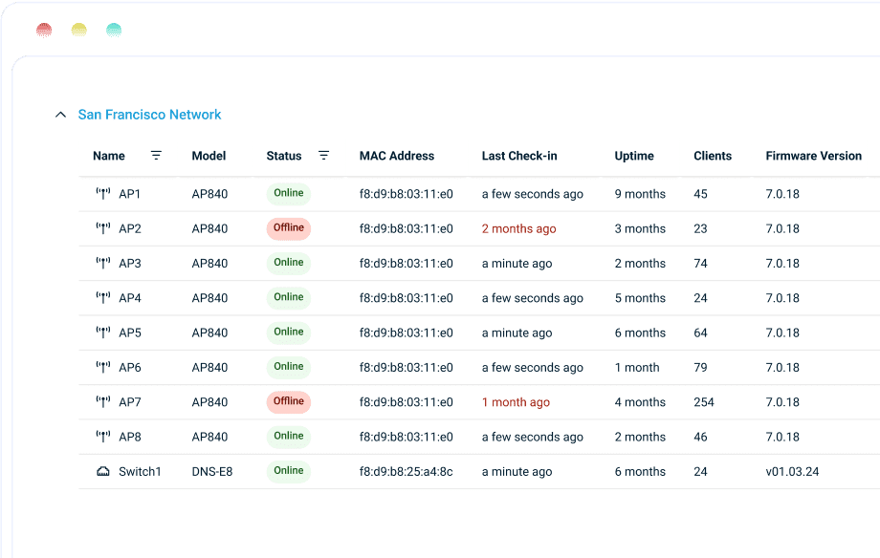Open the filter icon on the Name column
Viewport: 880px width, 558px height.
tap(156, 155)
